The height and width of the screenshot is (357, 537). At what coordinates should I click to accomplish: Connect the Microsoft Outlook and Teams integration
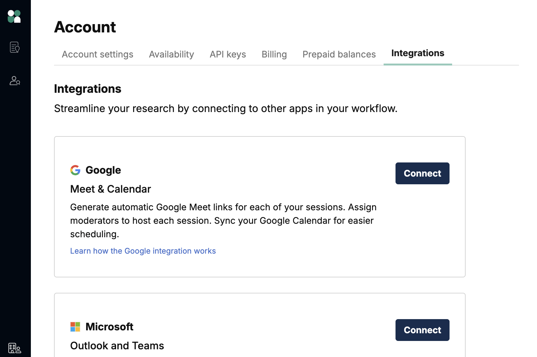pos(422,330)
